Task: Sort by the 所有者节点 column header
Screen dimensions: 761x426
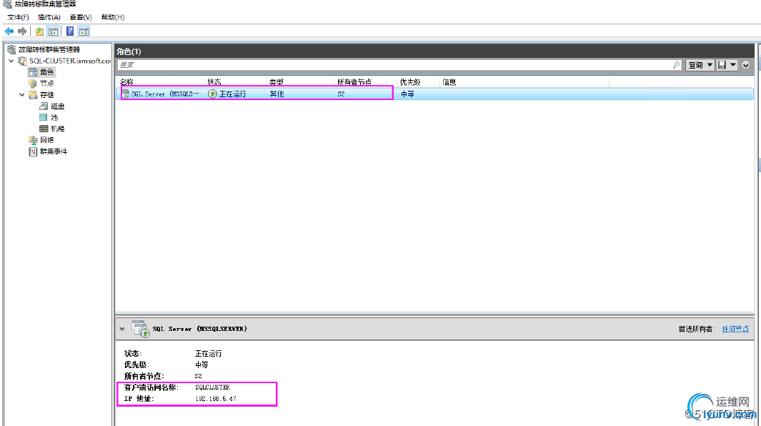Action: click(x=354, y=82)
